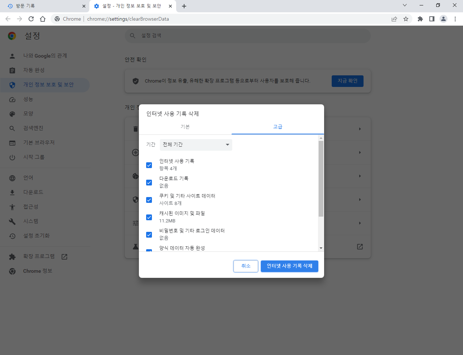Close the 설정 tab
This screenshot has height=355, width=463.
pos(170,6)
